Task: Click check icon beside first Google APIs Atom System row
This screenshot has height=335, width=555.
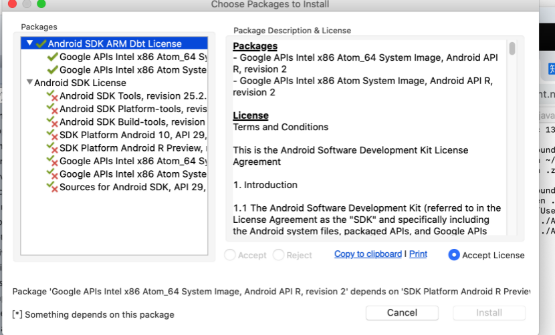Action: tap(52, 69)
